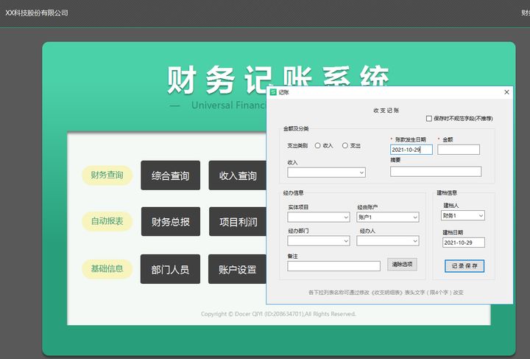Click the 经办信息 group label
Screen dimensions: 530x359
pyautogui.click(x=293, y=193)
